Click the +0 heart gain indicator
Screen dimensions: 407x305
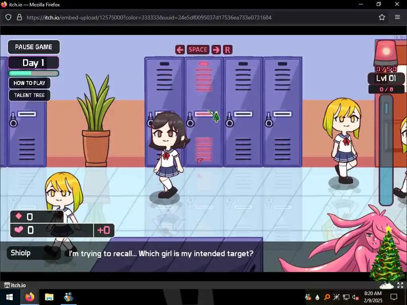click(x=104, y=230)
